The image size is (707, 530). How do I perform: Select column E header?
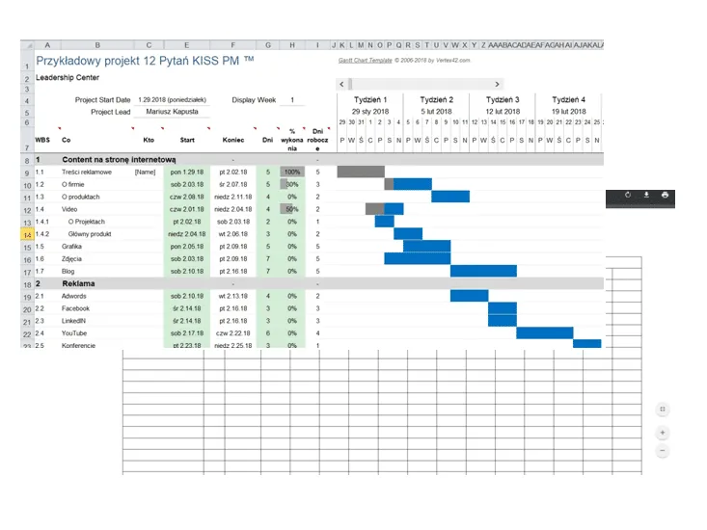point(187,45)
